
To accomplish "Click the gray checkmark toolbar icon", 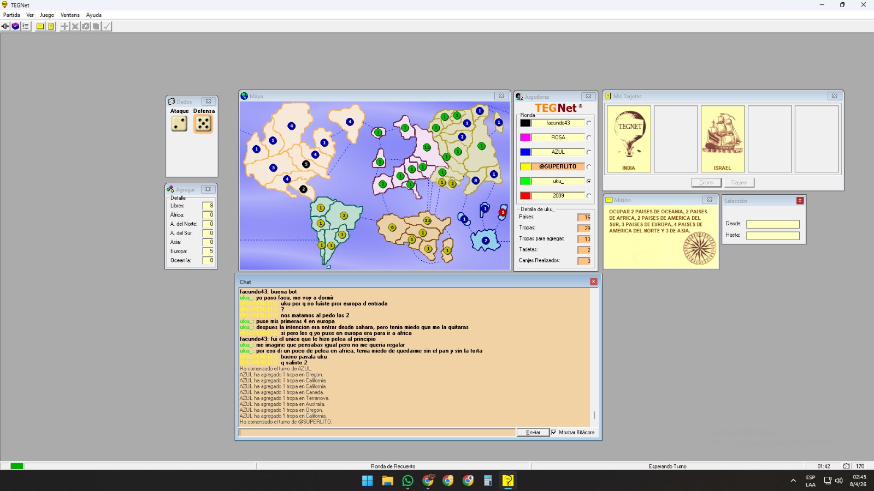I will pos(107,26).
